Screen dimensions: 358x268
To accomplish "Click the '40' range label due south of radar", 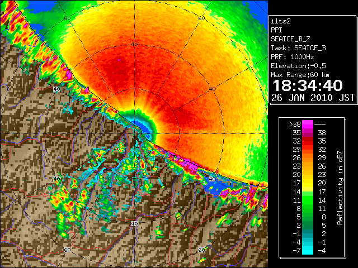I will (134, 223).
